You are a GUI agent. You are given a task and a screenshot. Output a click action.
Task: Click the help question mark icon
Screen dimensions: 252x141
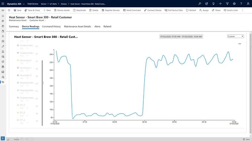(x=241, y=4)
